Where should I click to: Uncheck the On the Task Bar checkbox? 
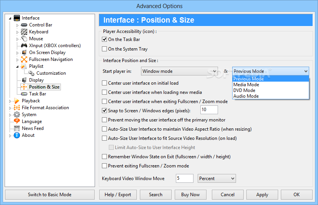(105, 39)
